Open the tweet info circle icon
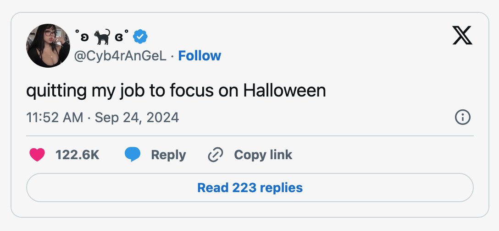The width and height of the screenshot is (499, 231). point(463,118)
